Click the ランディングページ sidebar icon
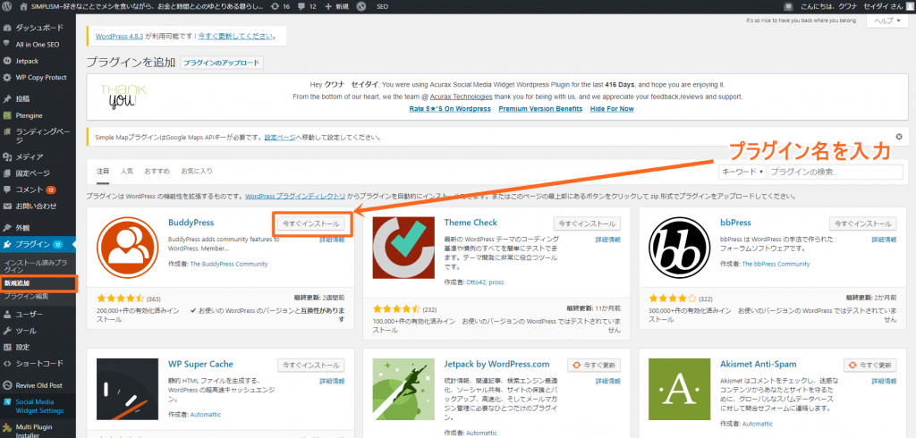The image size is (916, 438). (7, 132)
